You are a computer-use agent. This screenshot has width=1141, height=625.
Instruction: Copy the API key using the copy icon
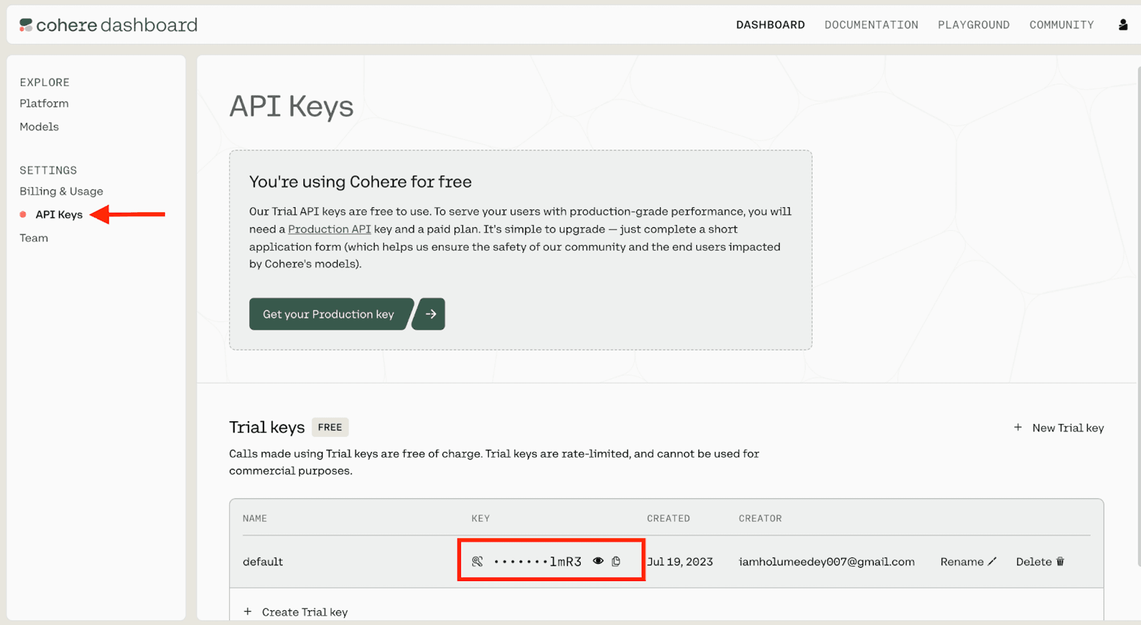coord(617,561)
